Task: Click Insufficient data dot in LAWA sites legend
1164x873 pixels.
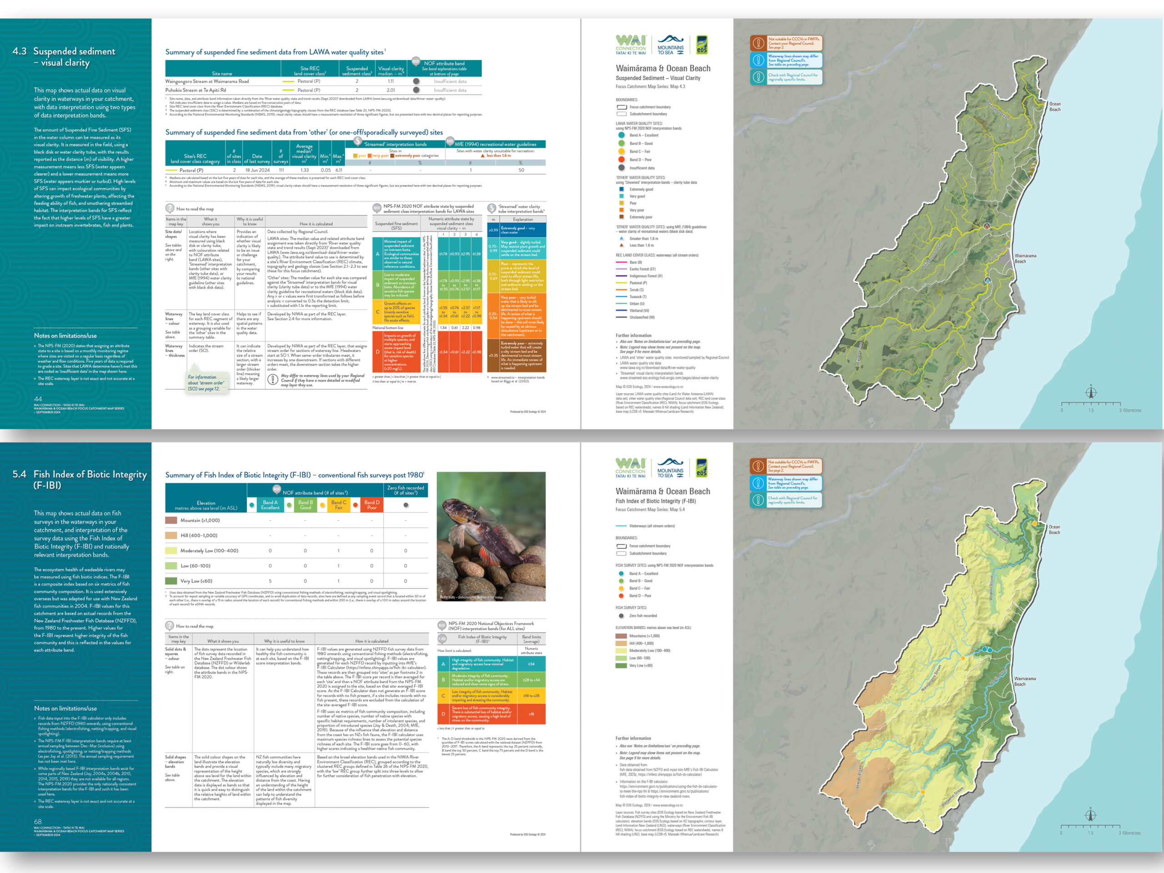Action: pyautogui.click(x=622, y=168)
